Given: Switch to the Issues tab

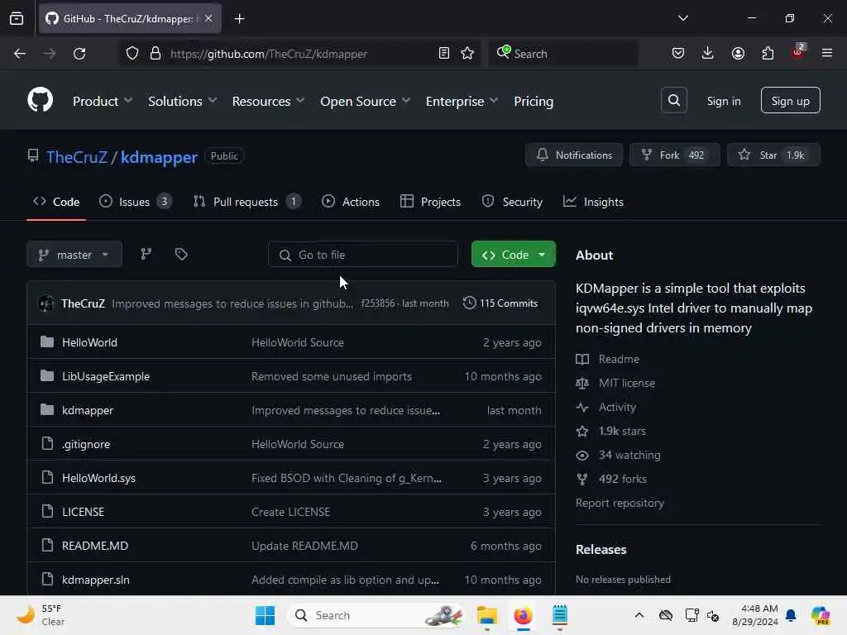Looking at the screenshot, I should pos(136,202).
